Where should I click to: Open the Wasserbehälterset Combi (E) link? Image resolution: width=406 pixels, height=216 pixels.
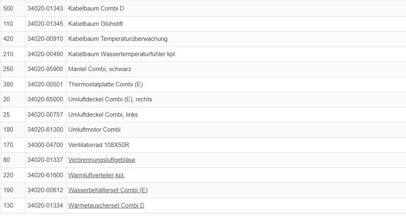(x=107, y=190)
